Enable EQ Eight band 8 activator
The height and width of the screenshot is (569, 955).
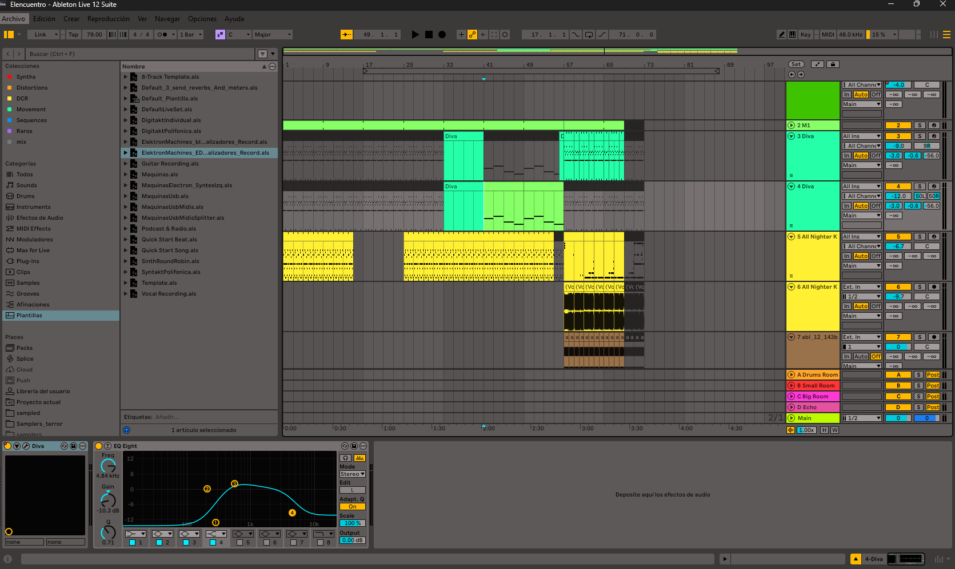[x=320, y=543]
